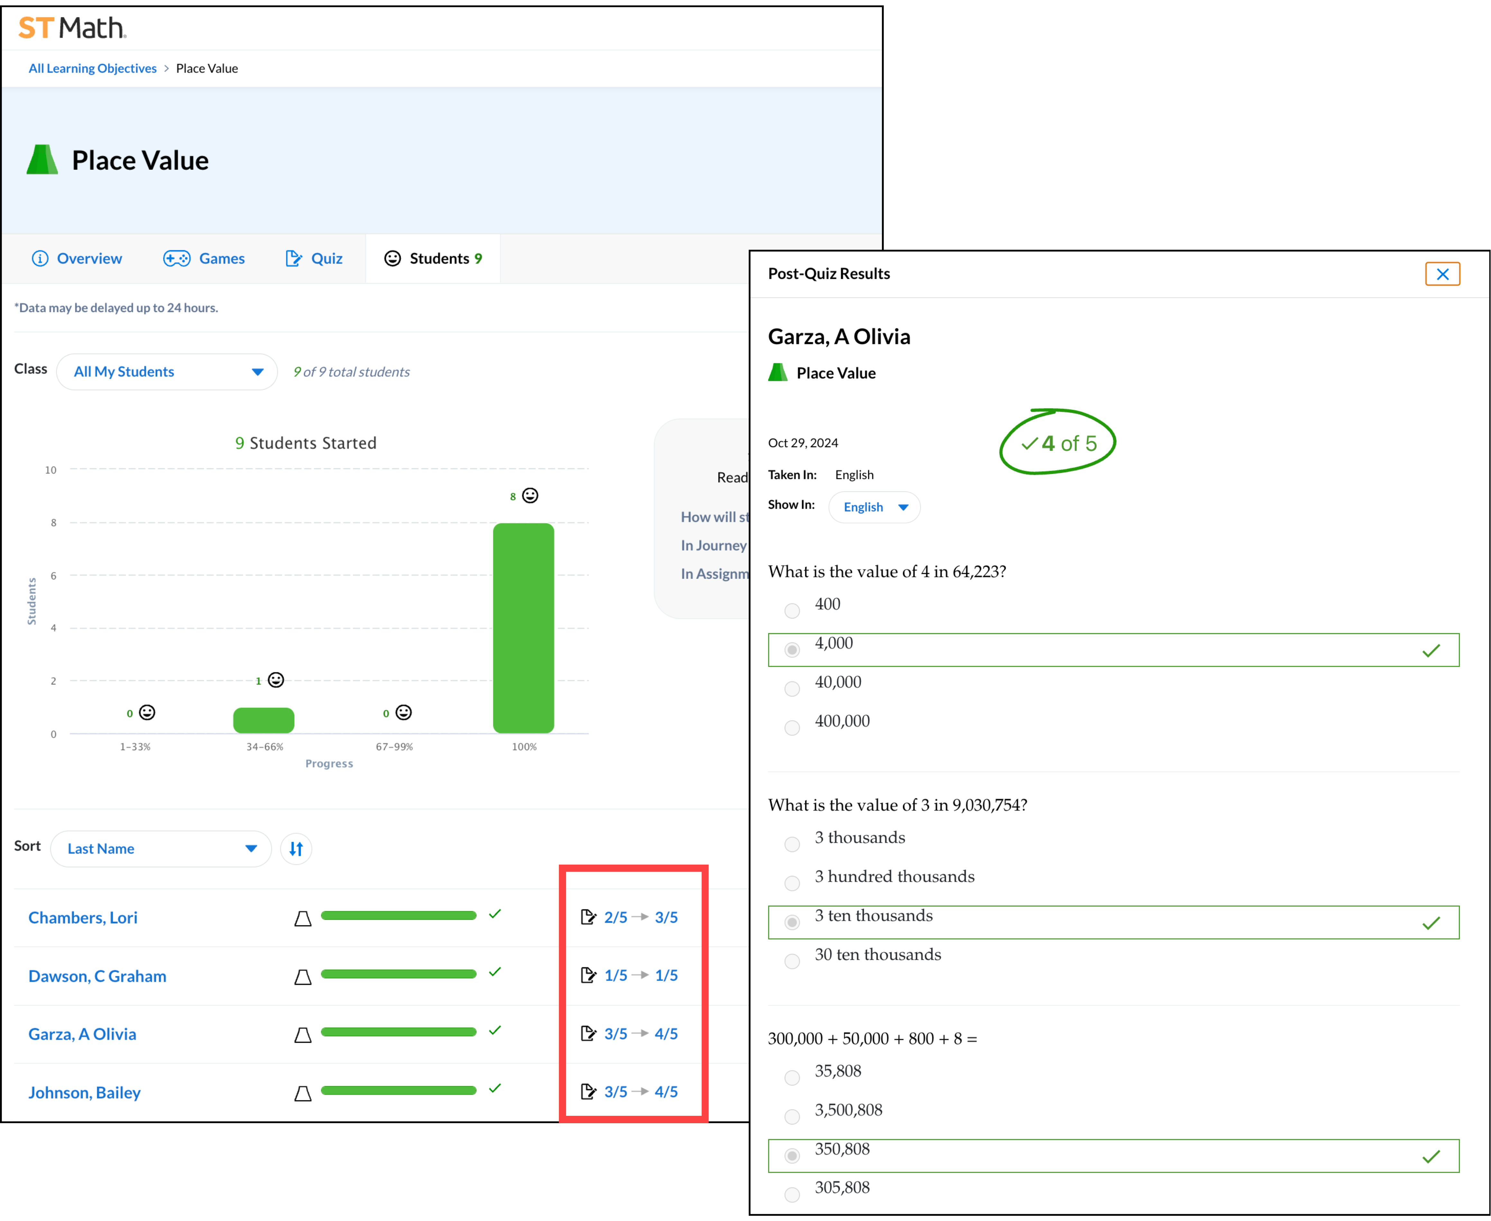Select the 400,000 radio option
Viewport: 1491px width, 1221px height.
point(792,727)
